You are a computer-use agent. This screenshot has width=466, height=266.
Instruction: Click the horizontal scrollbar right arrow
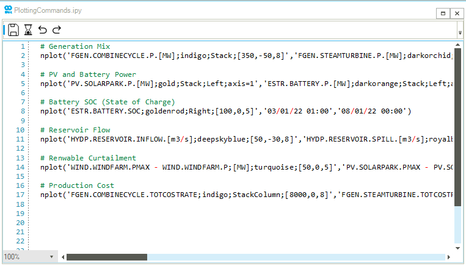450,257
